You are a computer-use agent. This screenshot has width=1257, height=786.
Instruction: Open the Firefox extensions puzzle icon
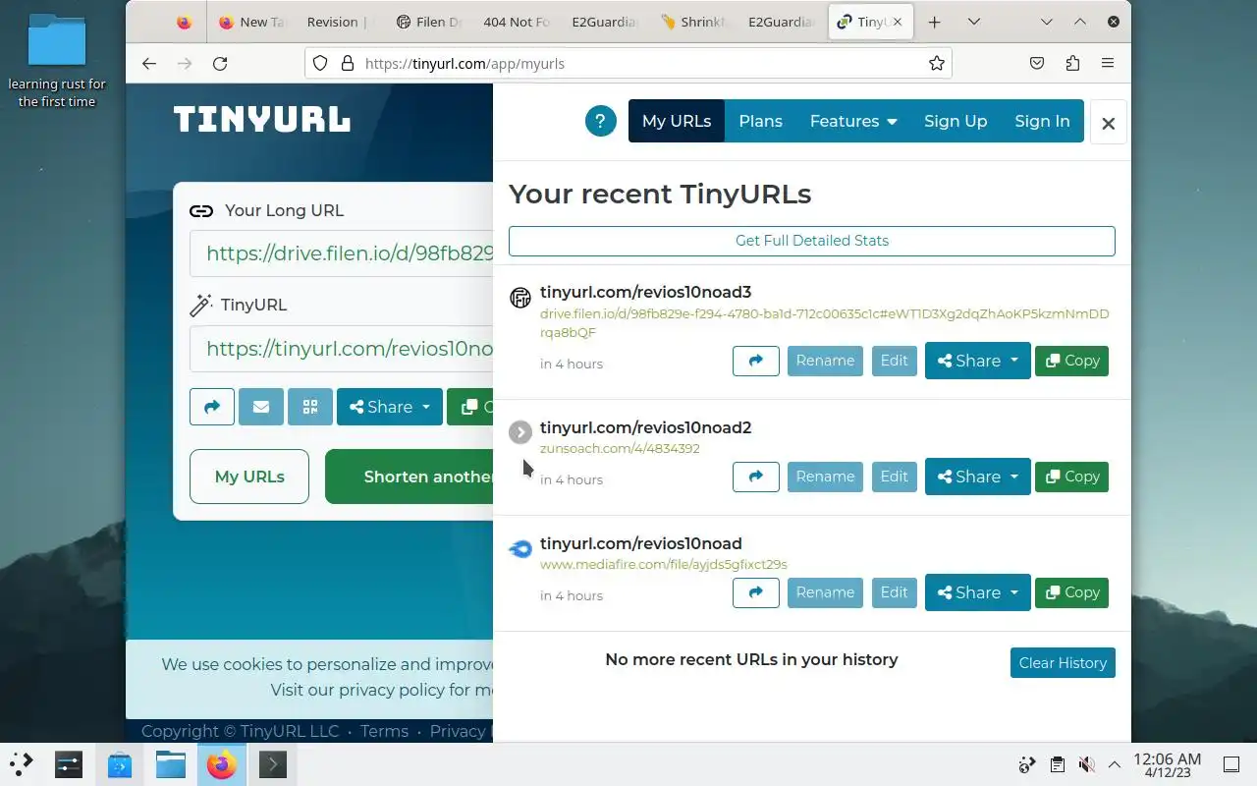[1072, 63]
